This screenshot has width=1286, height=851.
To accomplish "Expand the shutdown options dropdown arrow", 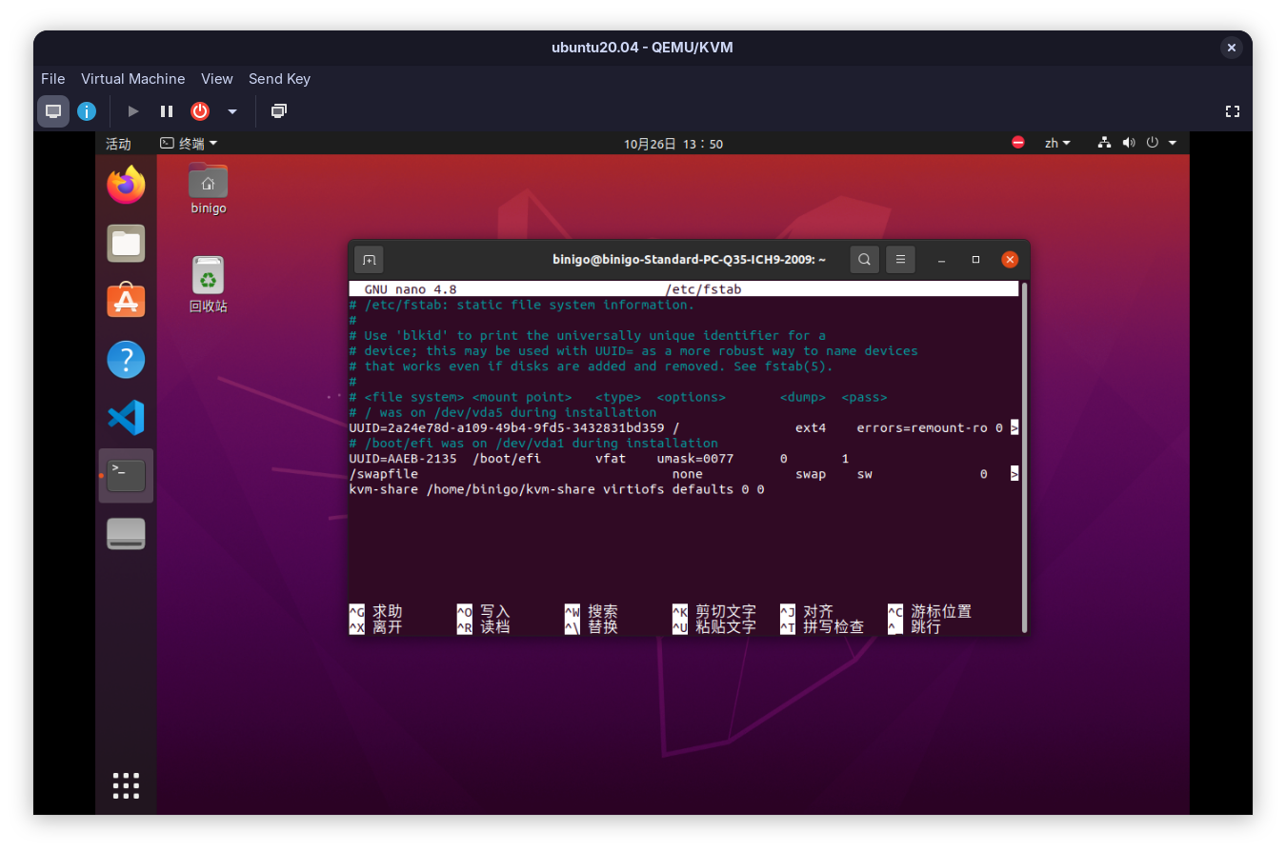I will tap(231, 111).
